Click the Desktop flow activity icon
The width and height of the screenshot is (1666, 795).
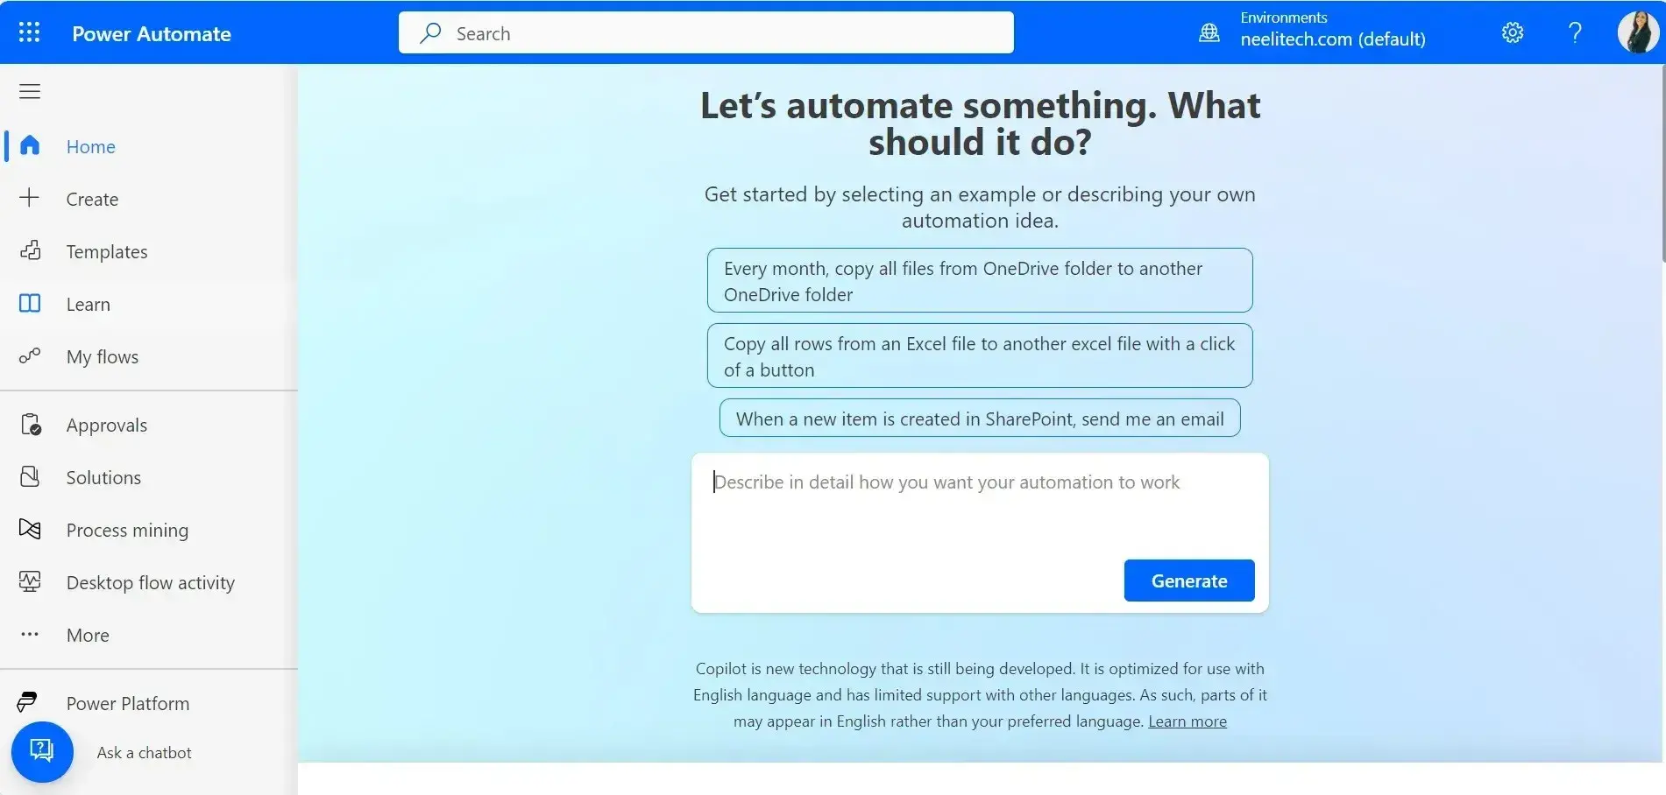coord(30,581)
